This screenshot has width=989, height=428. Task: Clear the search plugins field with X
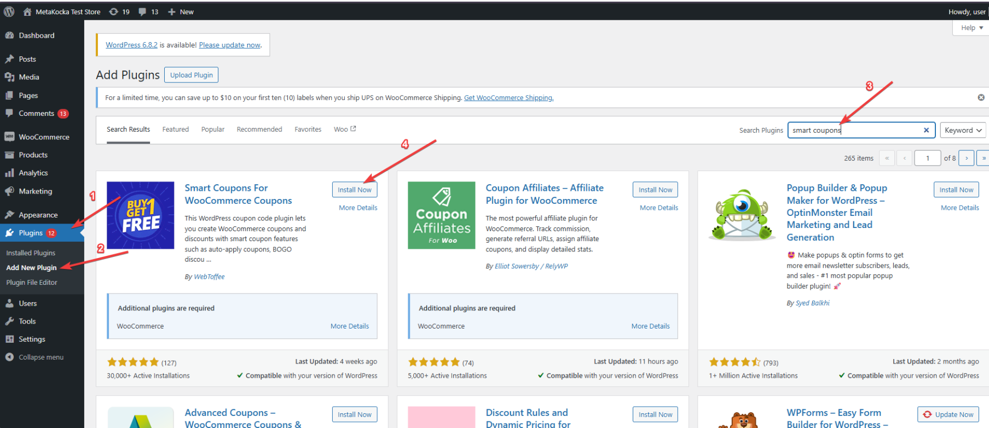[926, 130]
